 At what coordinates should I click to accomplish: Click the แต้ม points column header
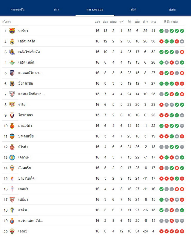point(153,22)
